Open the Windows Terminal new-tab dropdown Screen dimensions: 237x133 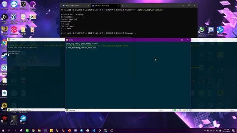pyautogui.click(x=127, y=6)
